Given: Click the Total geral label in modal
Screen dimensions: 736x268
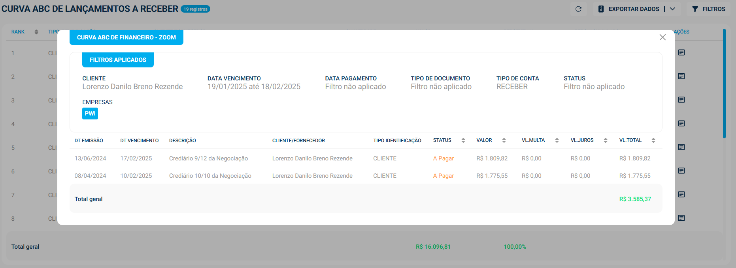Looking at the screenshot, I should pyautogui.click(x=89, y=199).
